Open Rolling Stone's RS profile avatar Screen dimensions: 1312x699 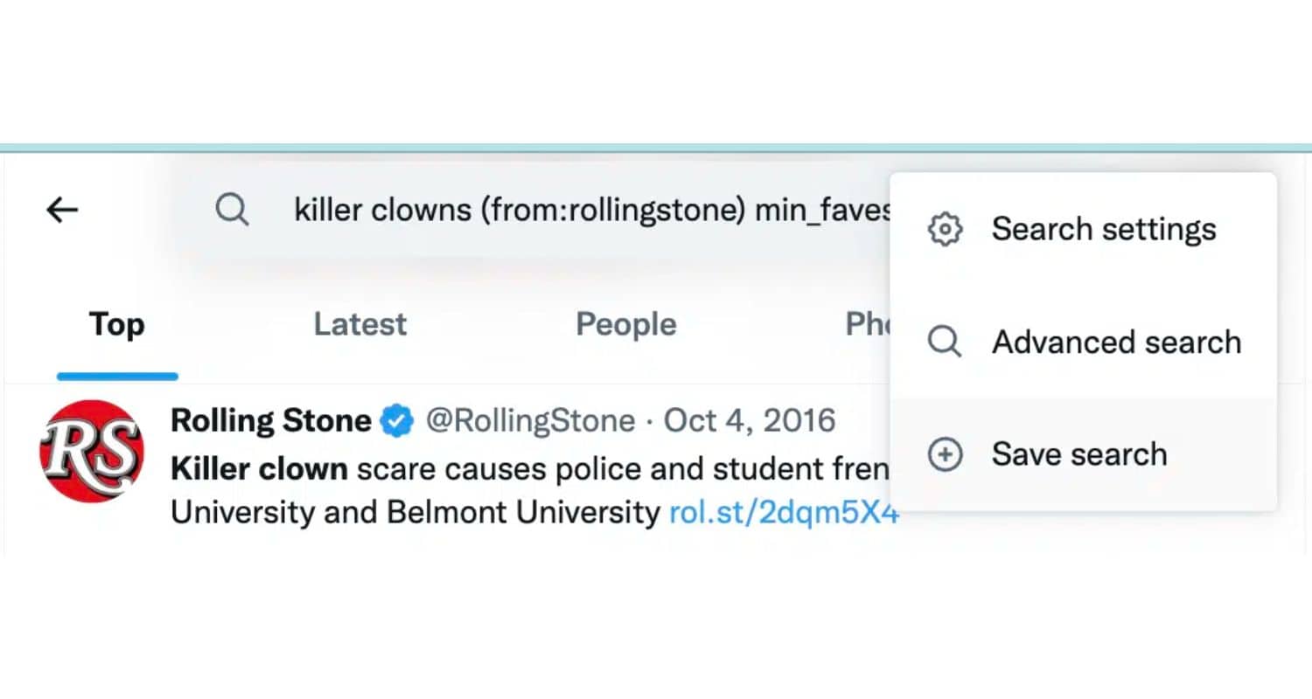92,451
